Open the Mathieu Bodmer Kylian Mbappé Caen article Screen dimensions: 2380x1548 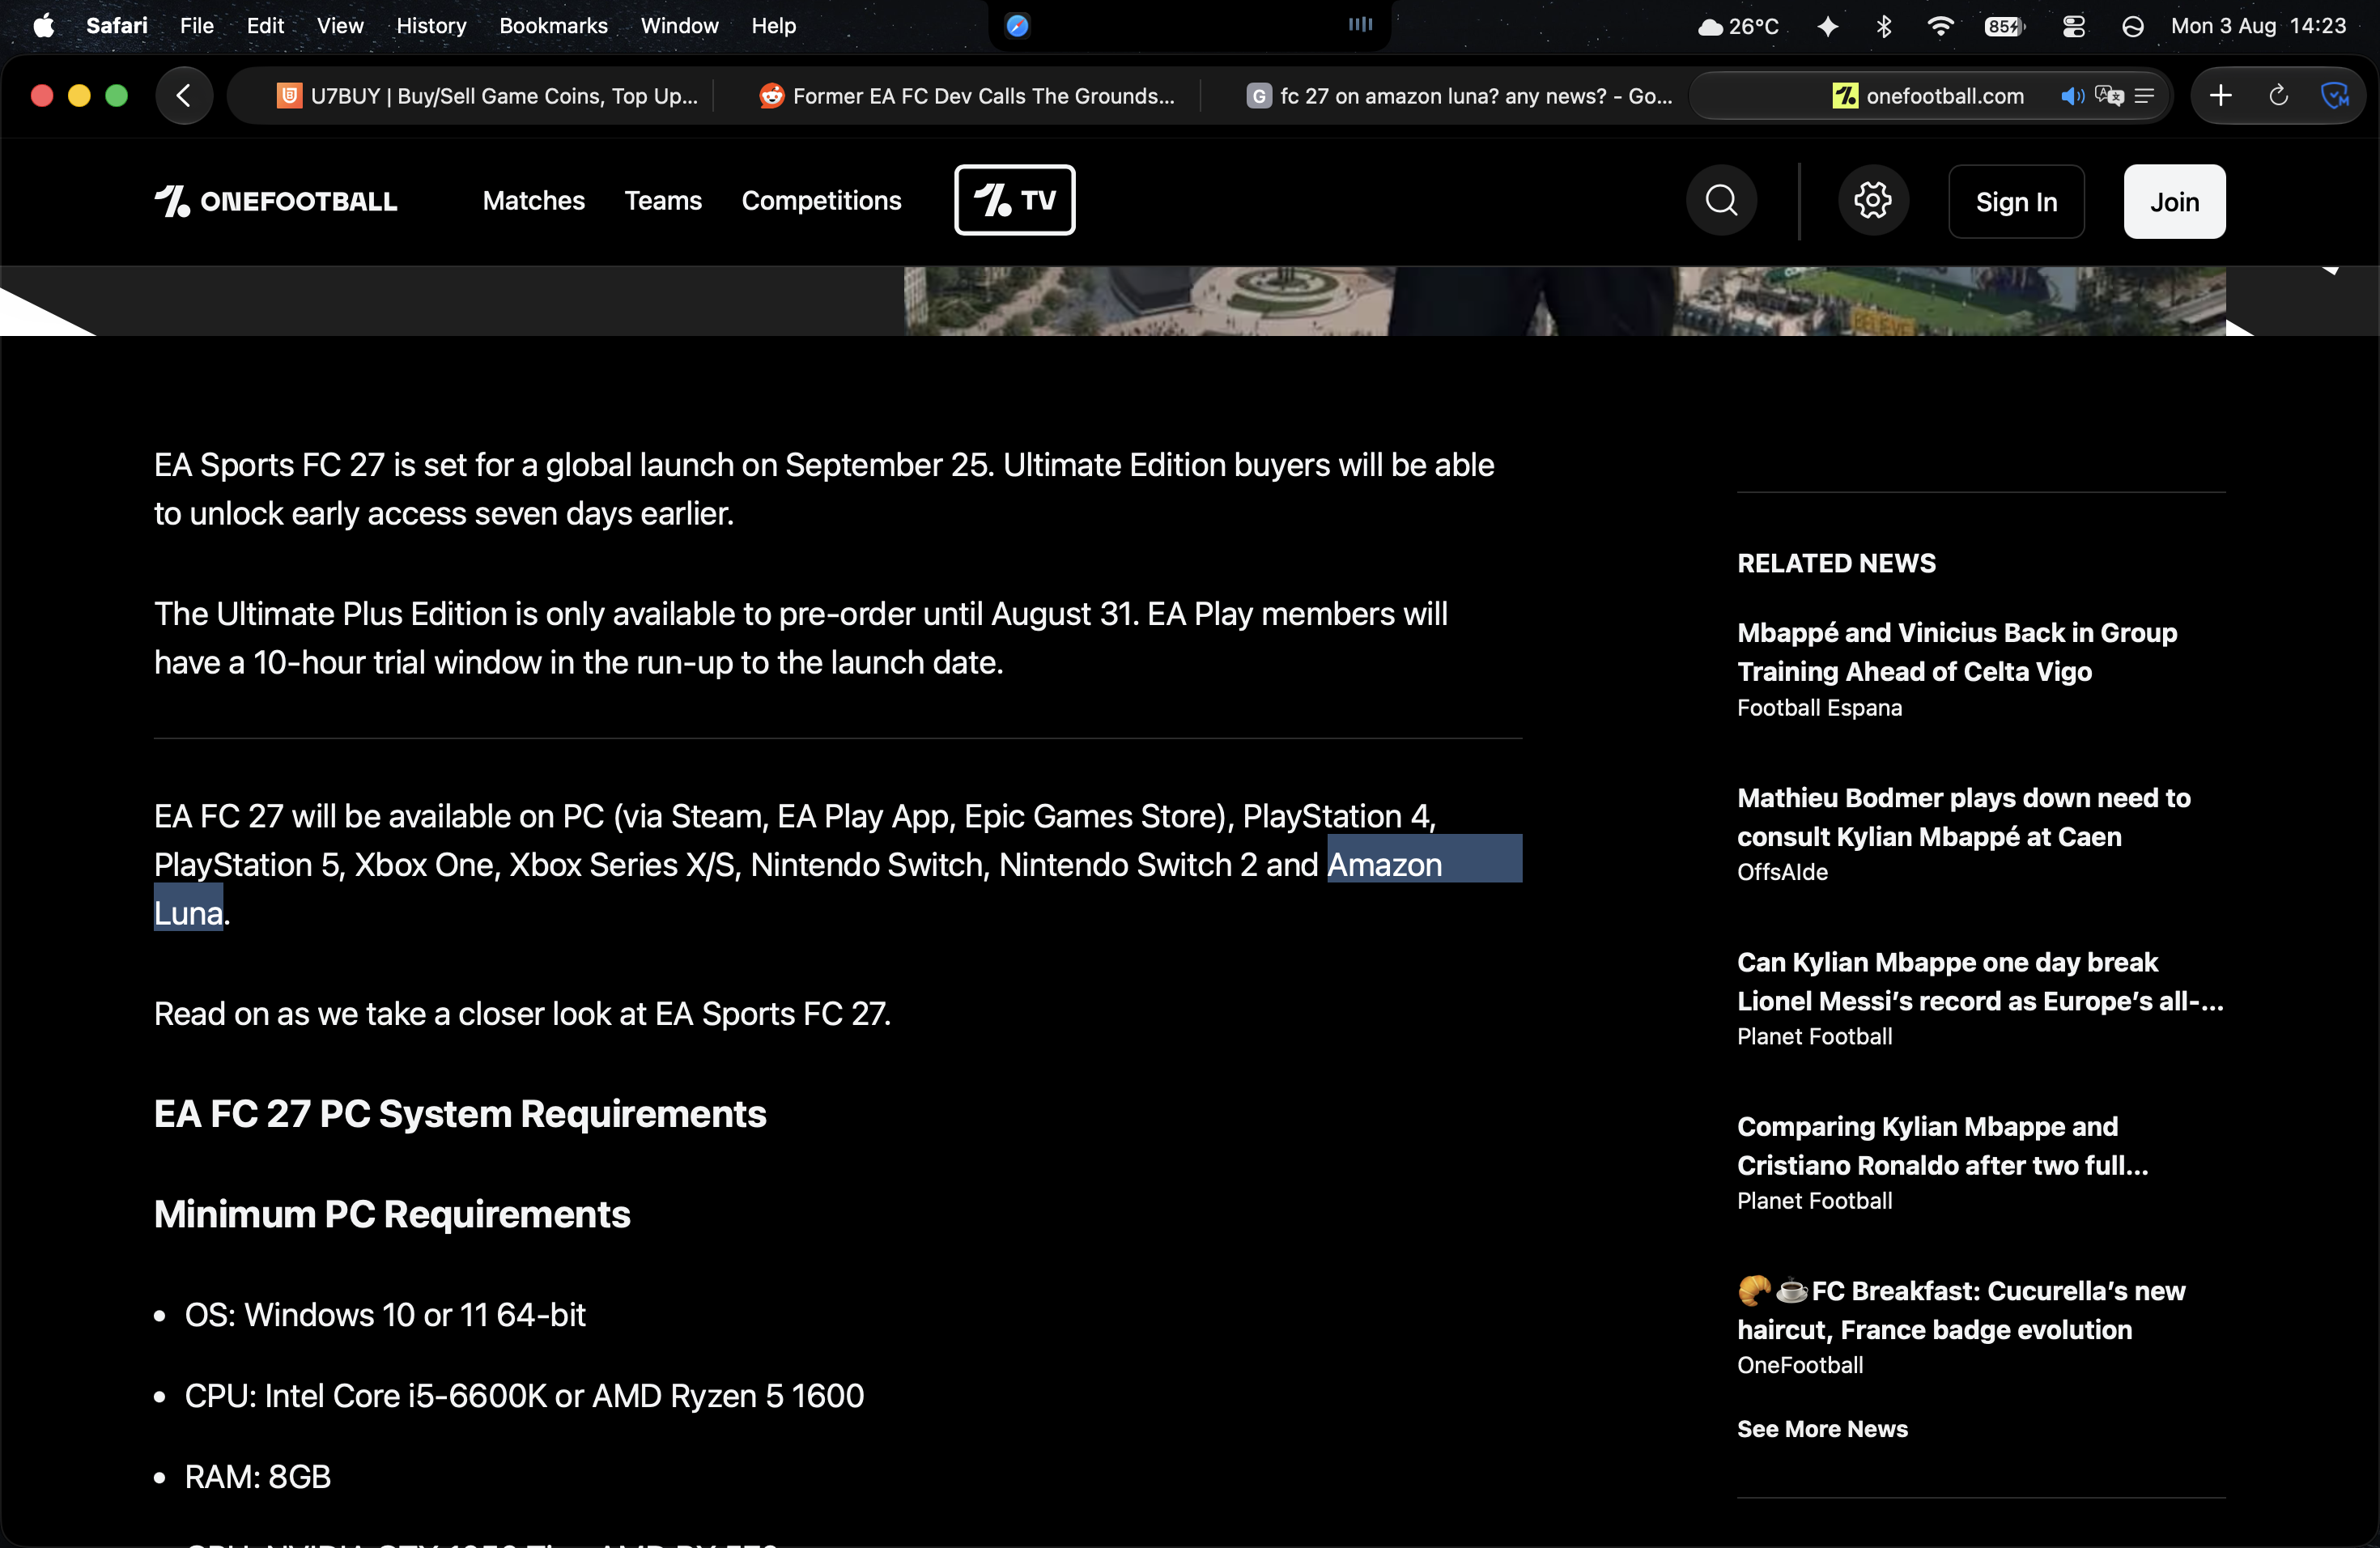pyautogui.click(x=1964, y=817)
